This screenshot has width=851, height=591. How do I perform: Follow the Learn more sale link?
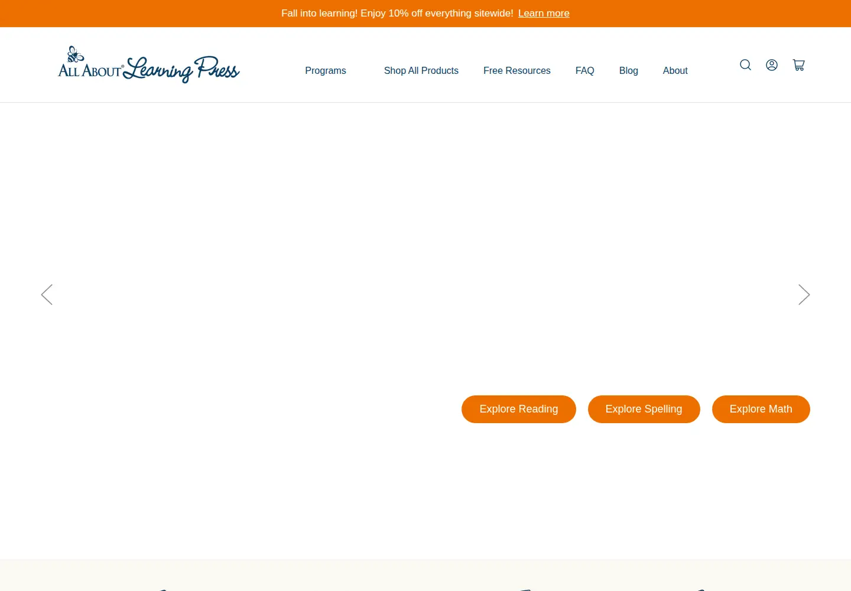pyautogui.click(x=544, y=13)
